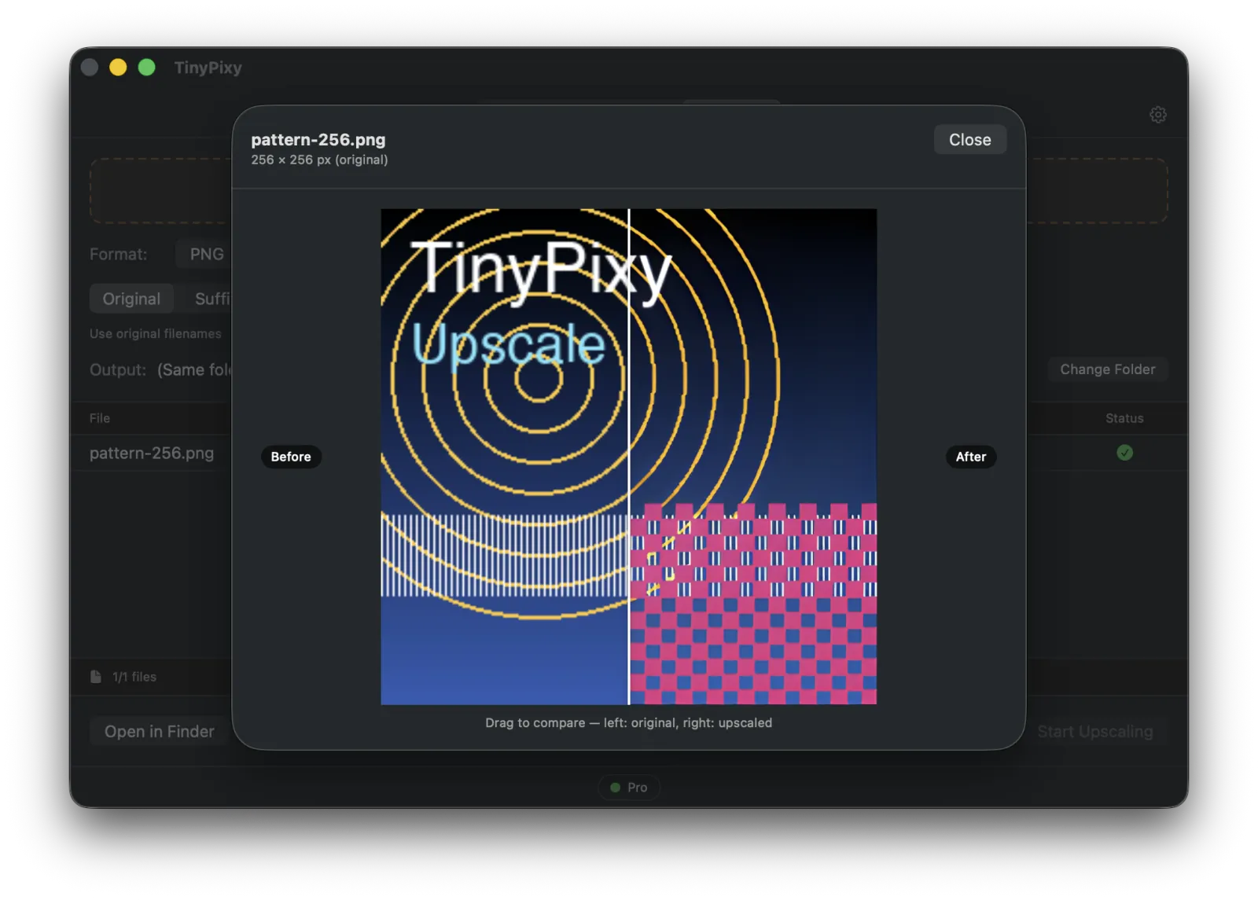Click the comparison preview image
Viewport: 1258px width, 900px height.
[x=629, y=457]
